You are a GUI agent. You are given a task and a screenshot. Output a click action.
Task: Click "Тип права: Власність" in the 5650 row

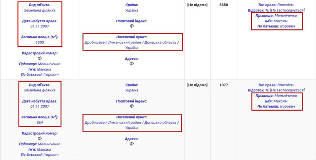point(276,5)
